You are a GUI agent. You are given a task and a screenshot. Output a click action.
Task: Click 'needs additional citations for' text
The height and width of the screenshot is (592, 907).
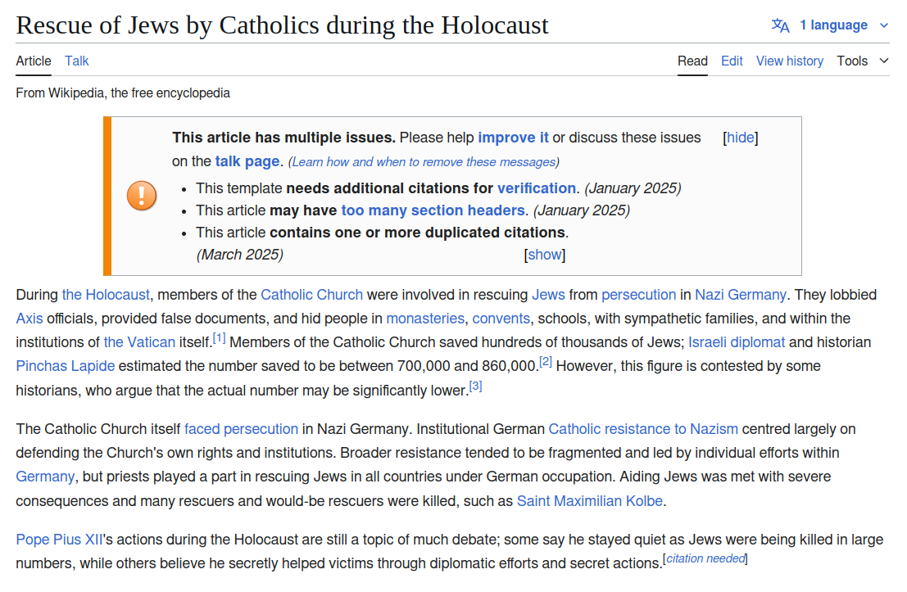390,188
